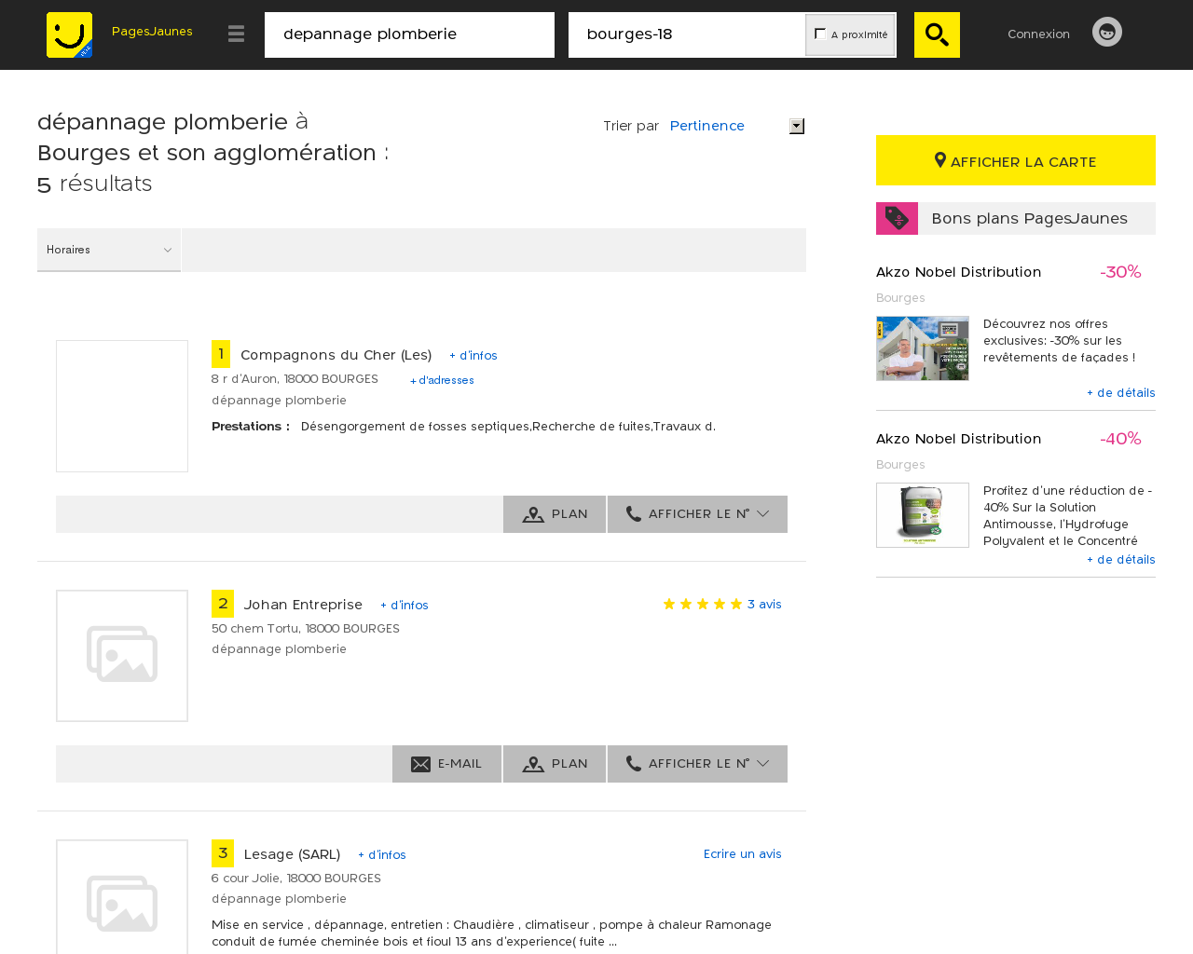Viewport: 1193px width, 954px height.
Task: Click the '6 cour Jolie, 18000 BOURGES' address
Action: pos(296,879)
